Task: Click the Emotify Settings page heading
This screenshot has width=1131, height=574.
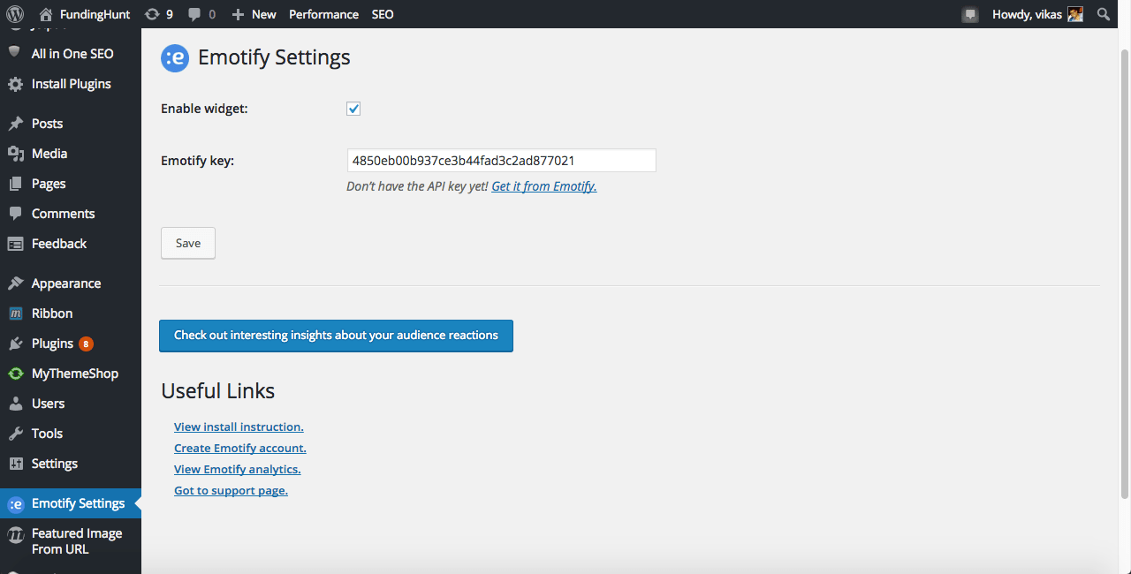Action: pos(274,57)
